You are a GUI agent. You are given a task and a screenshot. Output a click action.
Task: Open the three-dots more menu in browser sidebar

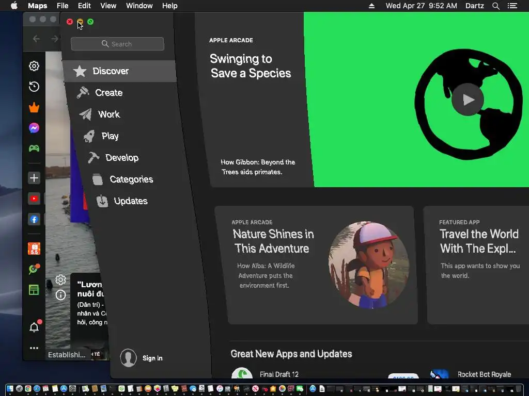pos(34,348)
